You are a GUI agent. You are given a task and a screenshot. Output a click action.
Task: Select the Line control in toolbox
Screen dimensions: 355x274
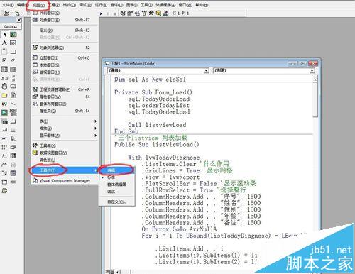(13, 104)
